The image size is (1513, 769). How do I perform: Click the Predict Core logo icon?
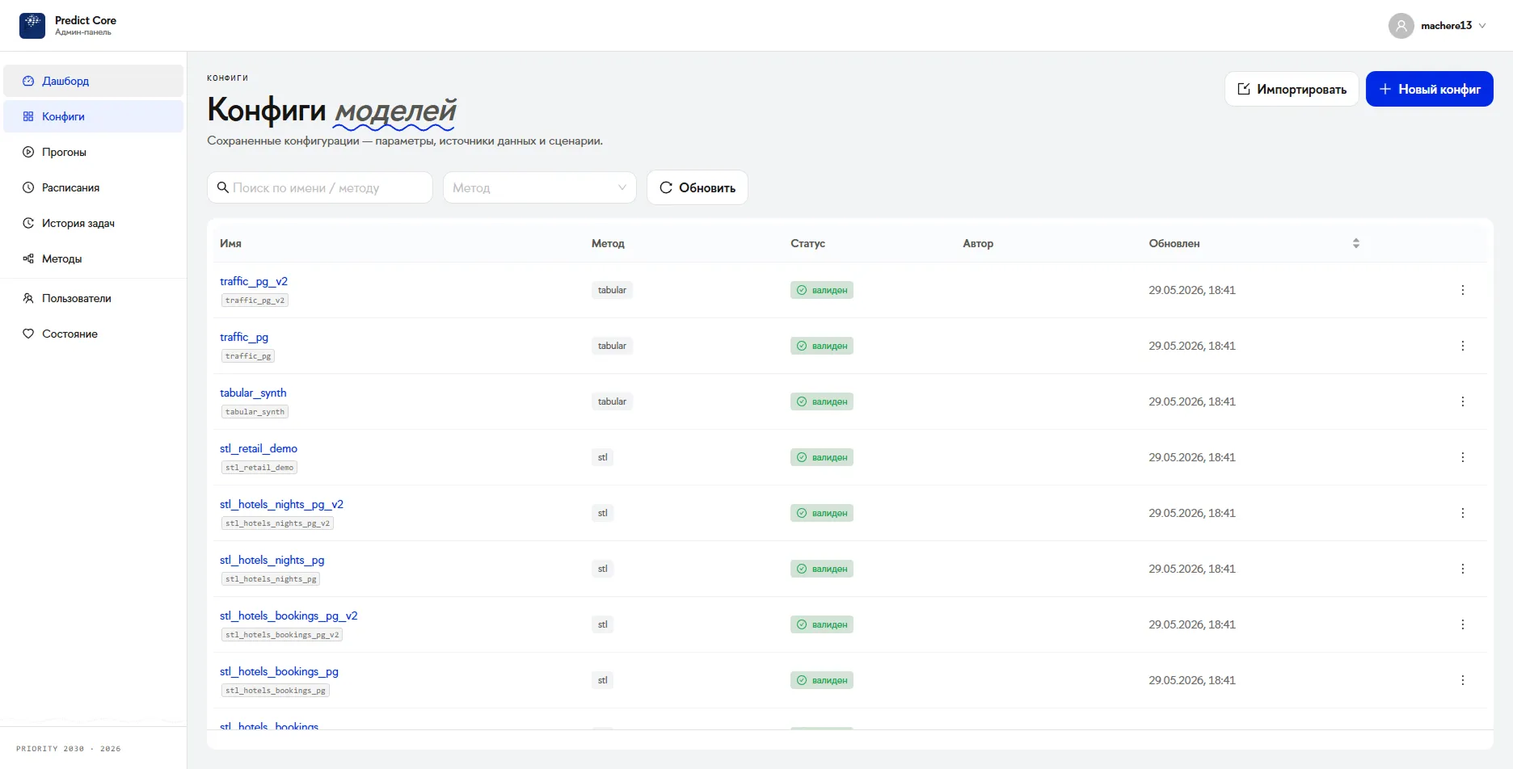click(32, 26)
